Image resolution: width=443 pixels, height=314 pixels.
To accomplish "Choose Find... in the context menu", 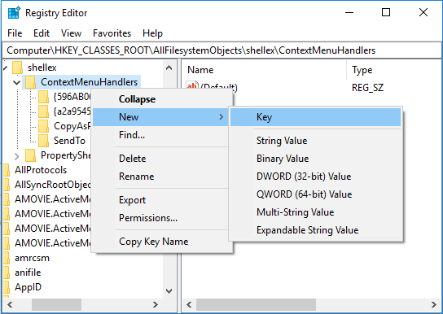I will [x=160, y=135].
